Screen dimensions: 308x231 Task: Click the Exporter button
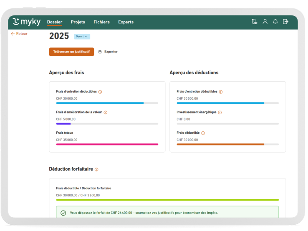pyautogui.click(x=108, y=52)
